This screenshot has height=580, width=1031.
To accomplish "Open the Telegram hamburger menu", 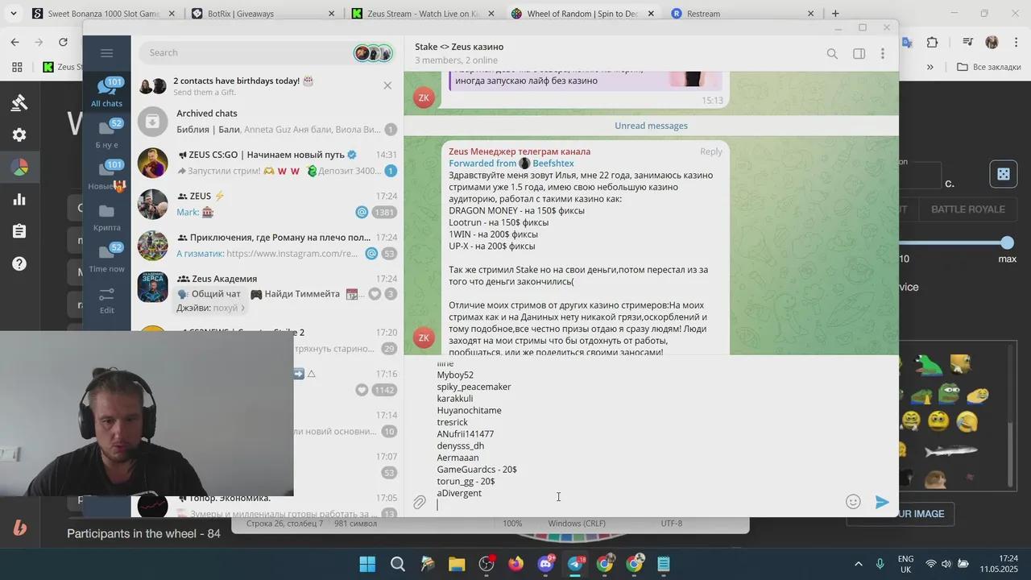I will pos(106,53).
